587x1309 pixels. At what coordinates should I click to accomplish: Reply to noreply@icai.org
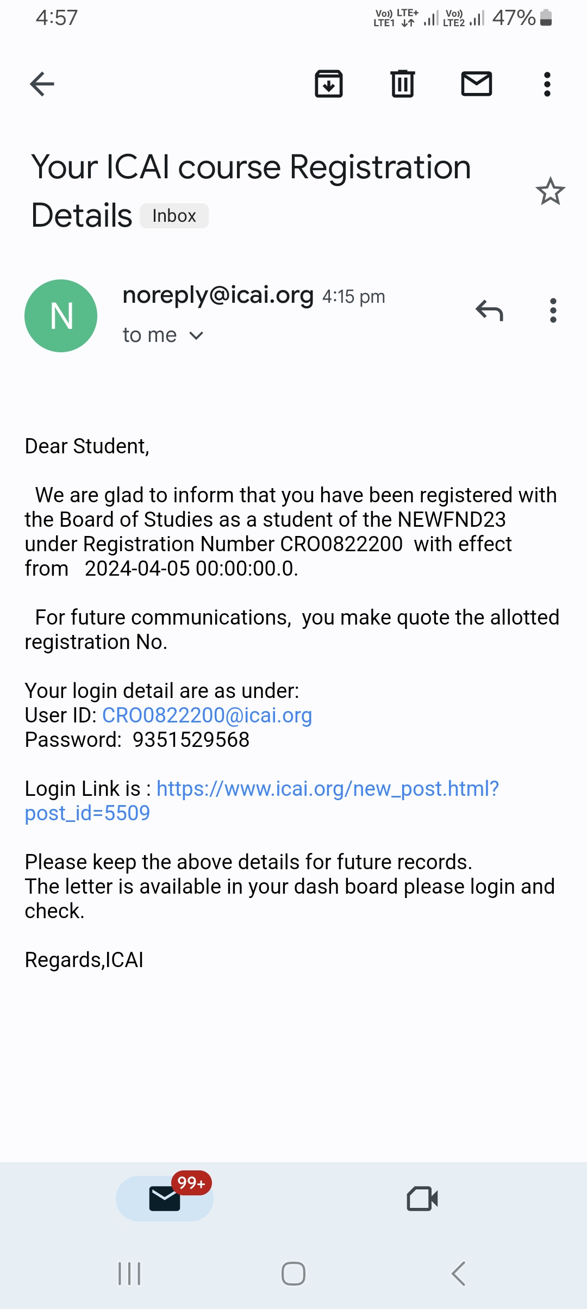pyautogui.click(x=489, y=311)
